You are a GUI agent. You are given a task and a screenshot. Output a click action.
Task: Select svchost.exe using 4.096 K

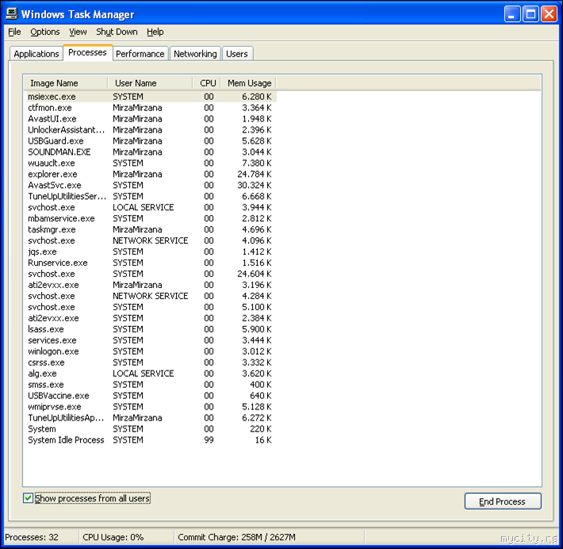click(150, 240)
